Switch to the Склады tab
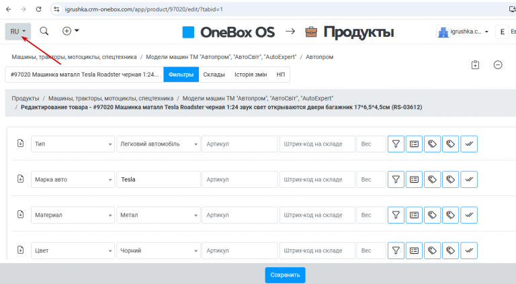516x284 pixels. coord(214,75)
